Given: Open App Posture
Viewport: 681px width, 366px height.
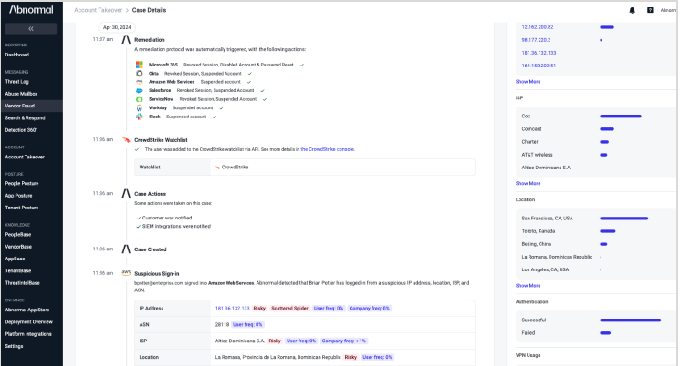Looking at the screenshot, I should click(18, 196).
